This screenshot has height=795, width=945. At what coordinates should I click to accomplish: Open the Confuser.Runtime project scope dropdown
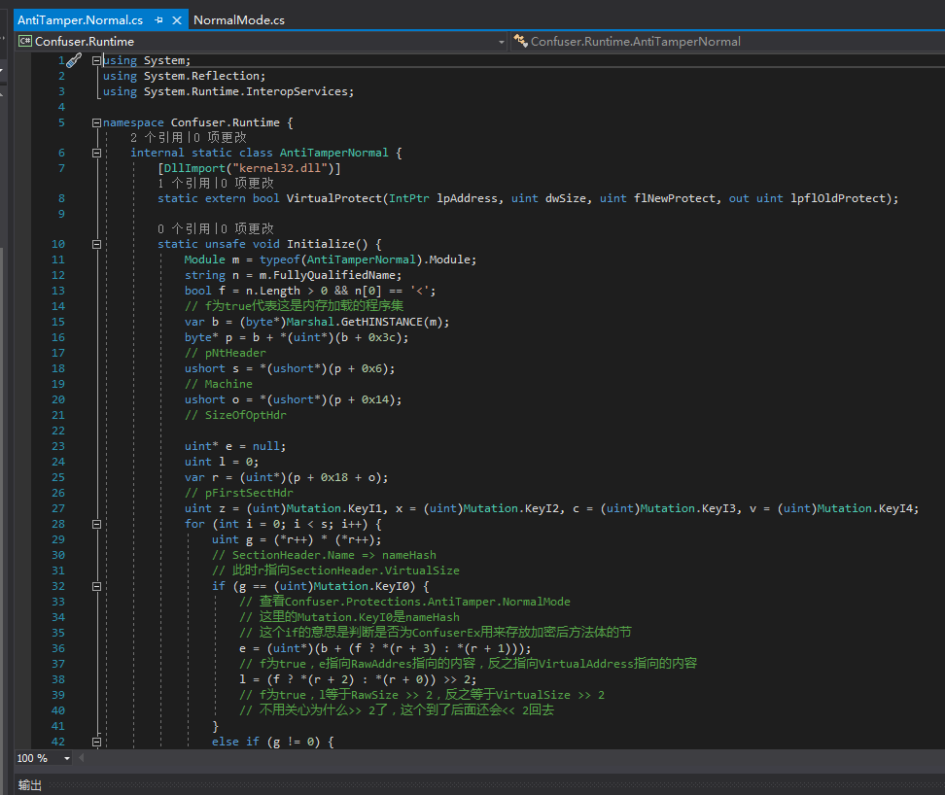(502, 42)
